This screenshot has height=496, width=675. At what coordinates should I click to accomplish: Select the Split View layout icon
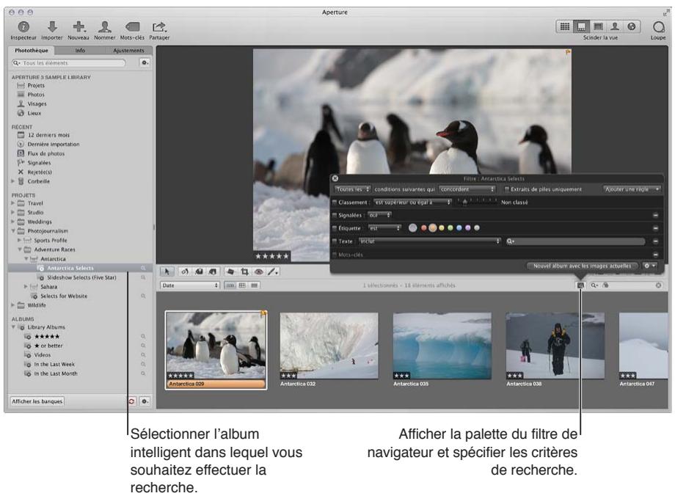point(581,26)
